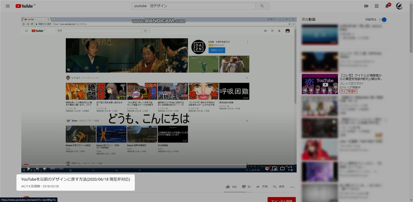Viewport: 413px width, 202px height.
Task: Open the YouTube apps grid icon
Action: click(377, 6)
